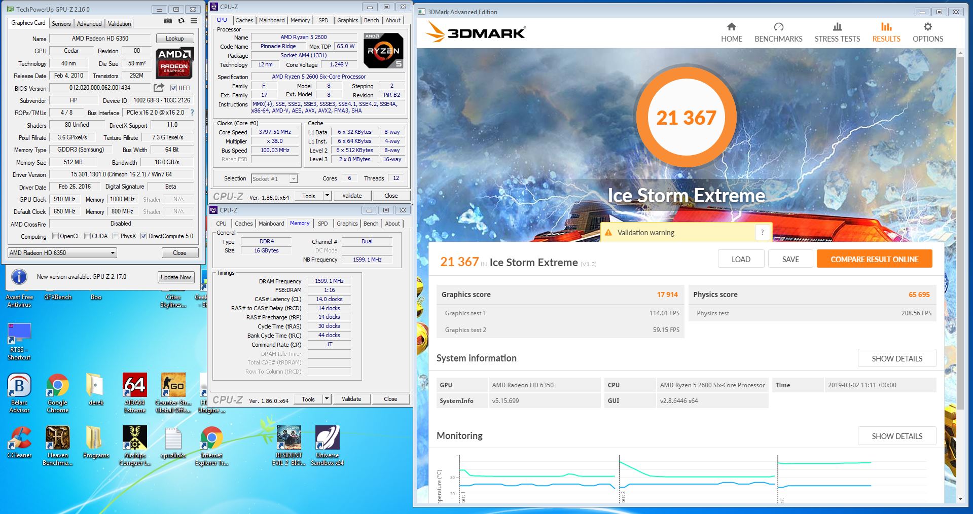Toggle the UEFI checkbox in GPU-Z

coord(173,88)
